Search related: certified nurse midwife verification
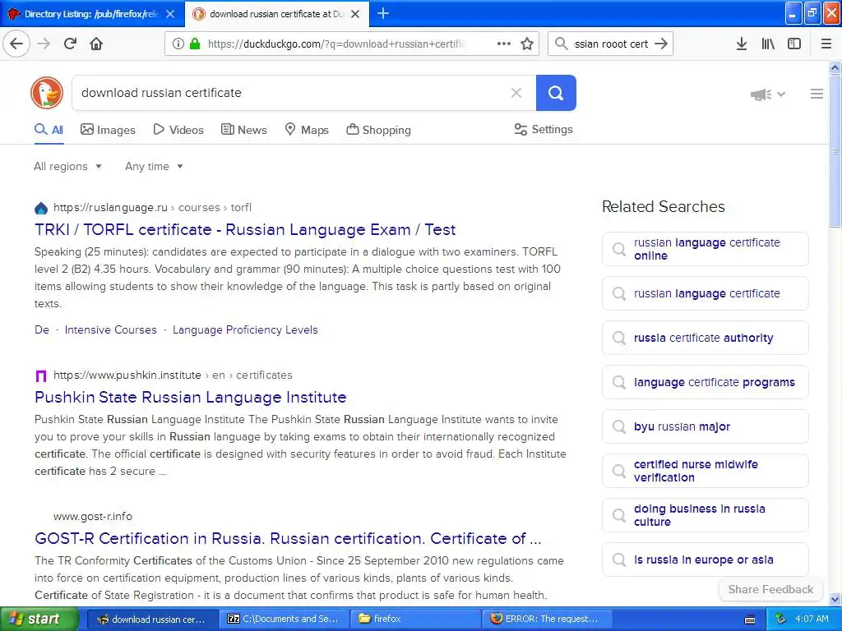The height and width of the screenshot is (631, 842). (x=705, y=471)
